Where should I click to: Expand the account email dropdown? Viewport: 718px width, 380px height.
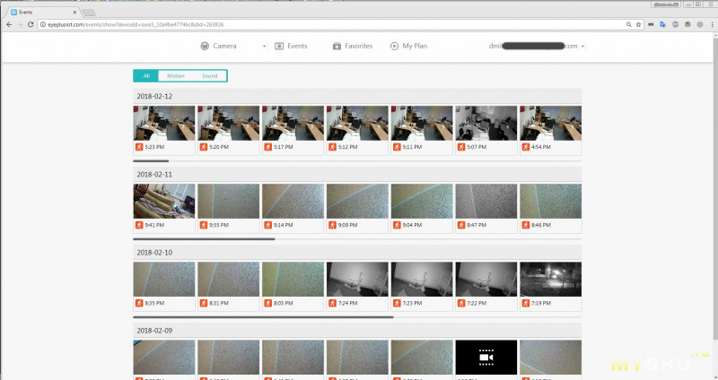coord(583,46)
